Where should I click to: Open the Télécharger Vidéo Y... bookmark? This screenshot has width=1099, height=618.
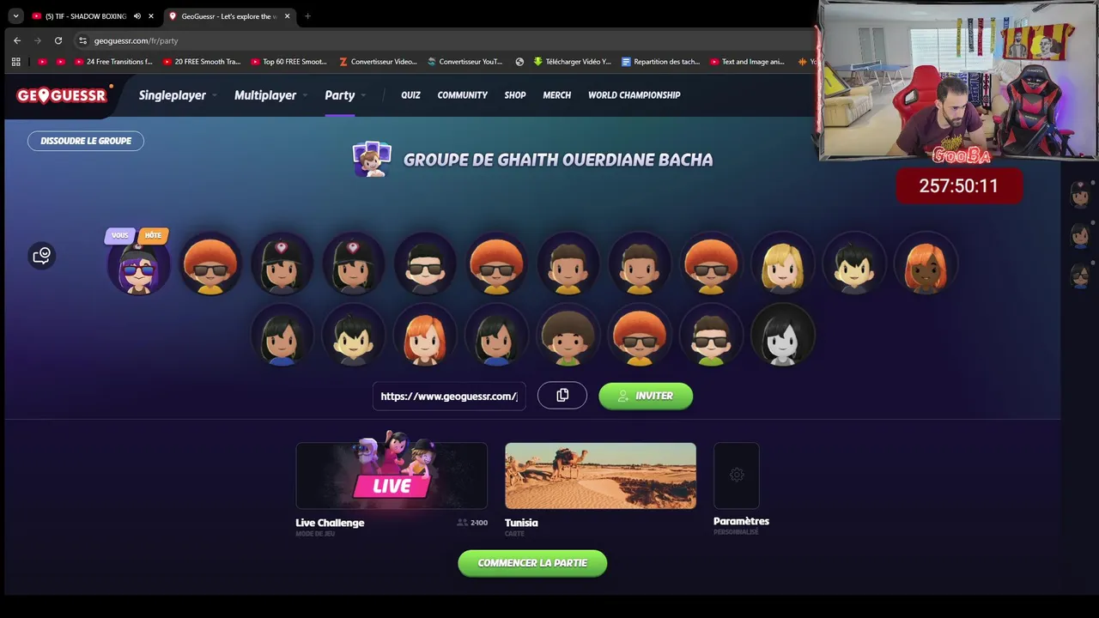(x=572, y=62)
